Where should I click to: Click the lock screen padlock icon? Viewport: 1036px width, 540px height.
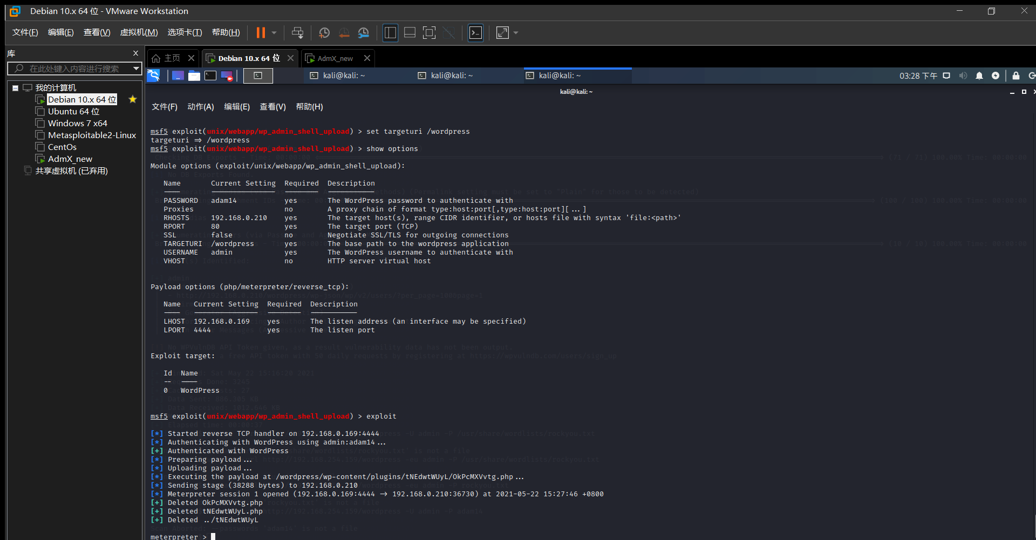click(1016, 76)
